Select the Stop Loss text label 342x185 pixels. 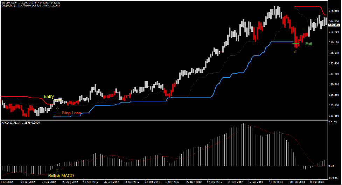(71, 113)
